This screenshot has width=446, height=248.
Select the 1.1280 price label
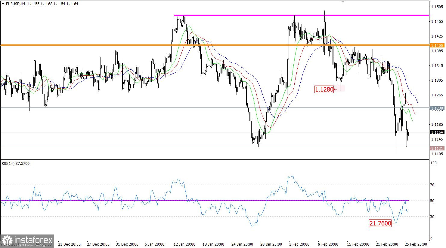(324, 89)
